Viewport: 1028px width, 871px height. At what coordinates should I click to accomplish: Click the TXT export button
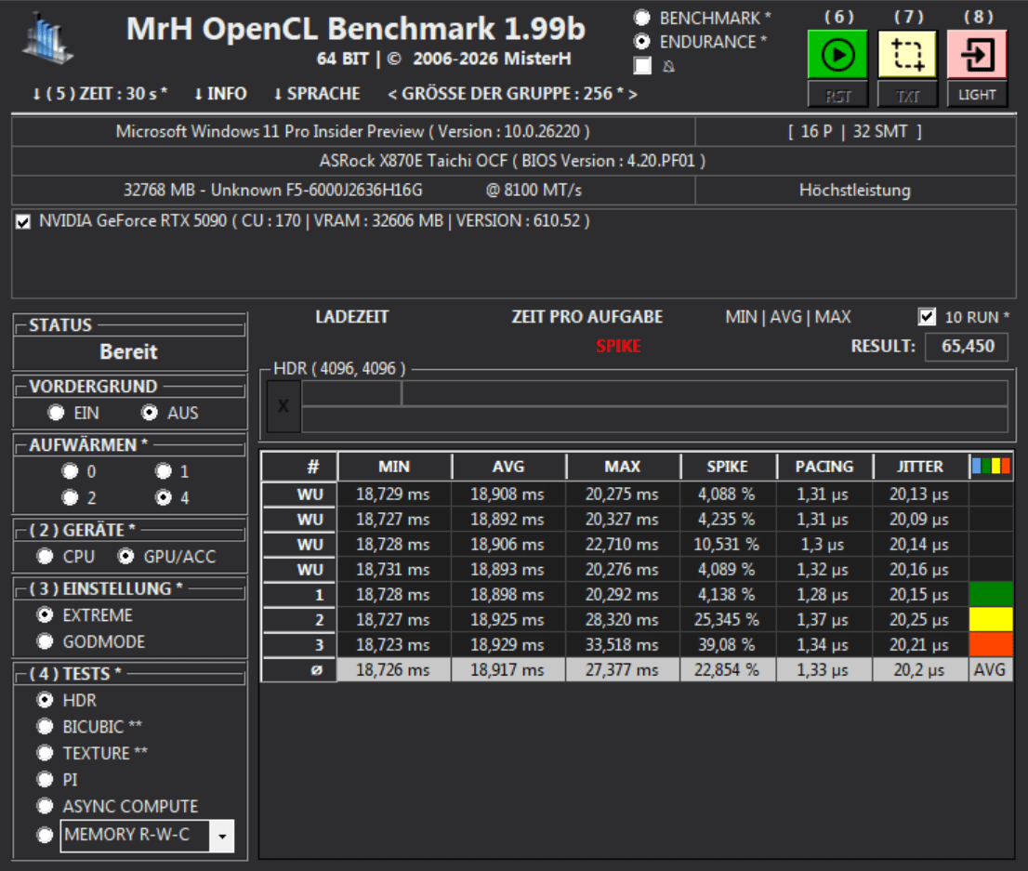(907, 96)
